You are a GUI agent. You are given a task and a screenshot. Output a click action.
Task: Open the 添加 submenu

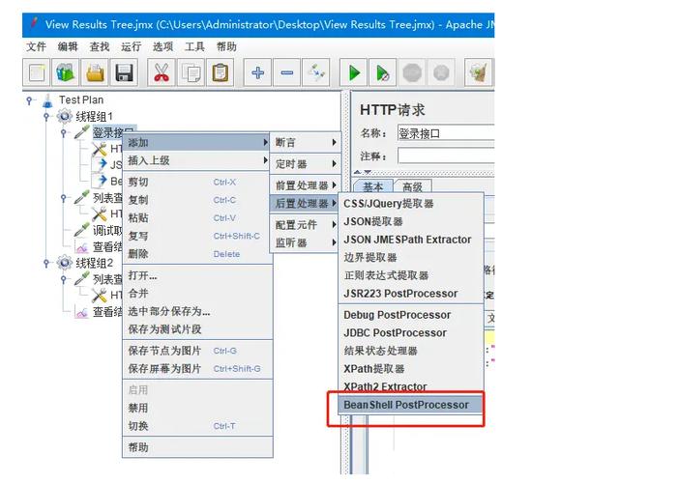(197, 142)
